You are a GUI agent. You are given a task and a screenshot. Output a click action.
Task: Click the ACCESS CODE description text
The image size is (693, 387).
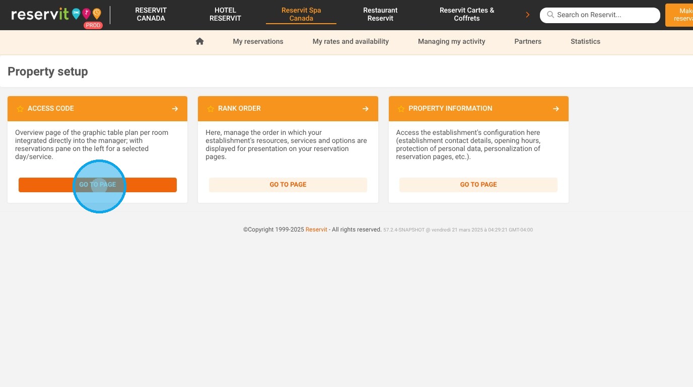pos(92,144)
